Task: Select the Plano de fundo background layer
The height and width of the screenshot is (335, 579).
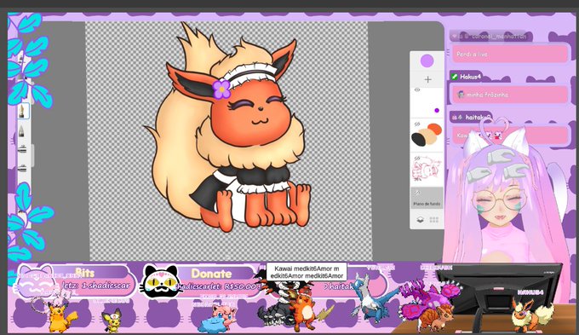Action: tap(427, 198)
